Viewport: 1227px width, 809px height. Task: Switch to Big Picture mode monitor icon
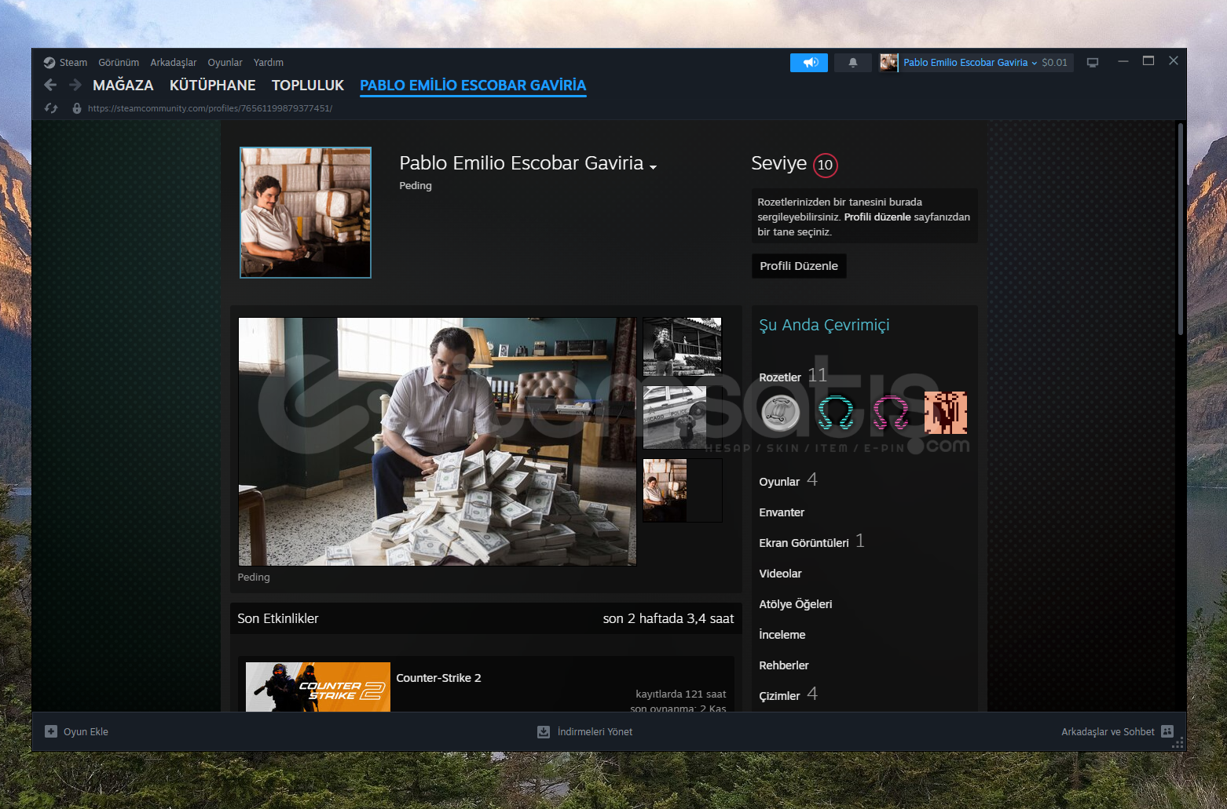point(1092,63)
